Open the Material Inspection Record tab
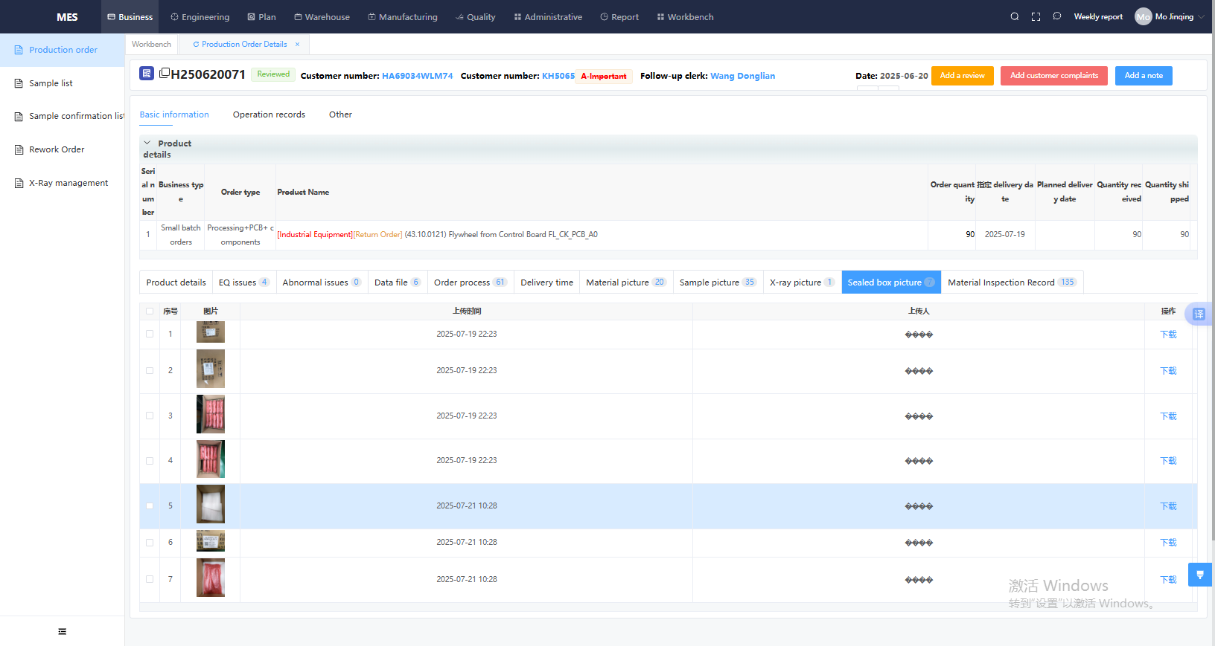This screenshot has height=646, width=1215. (1010, 282)
